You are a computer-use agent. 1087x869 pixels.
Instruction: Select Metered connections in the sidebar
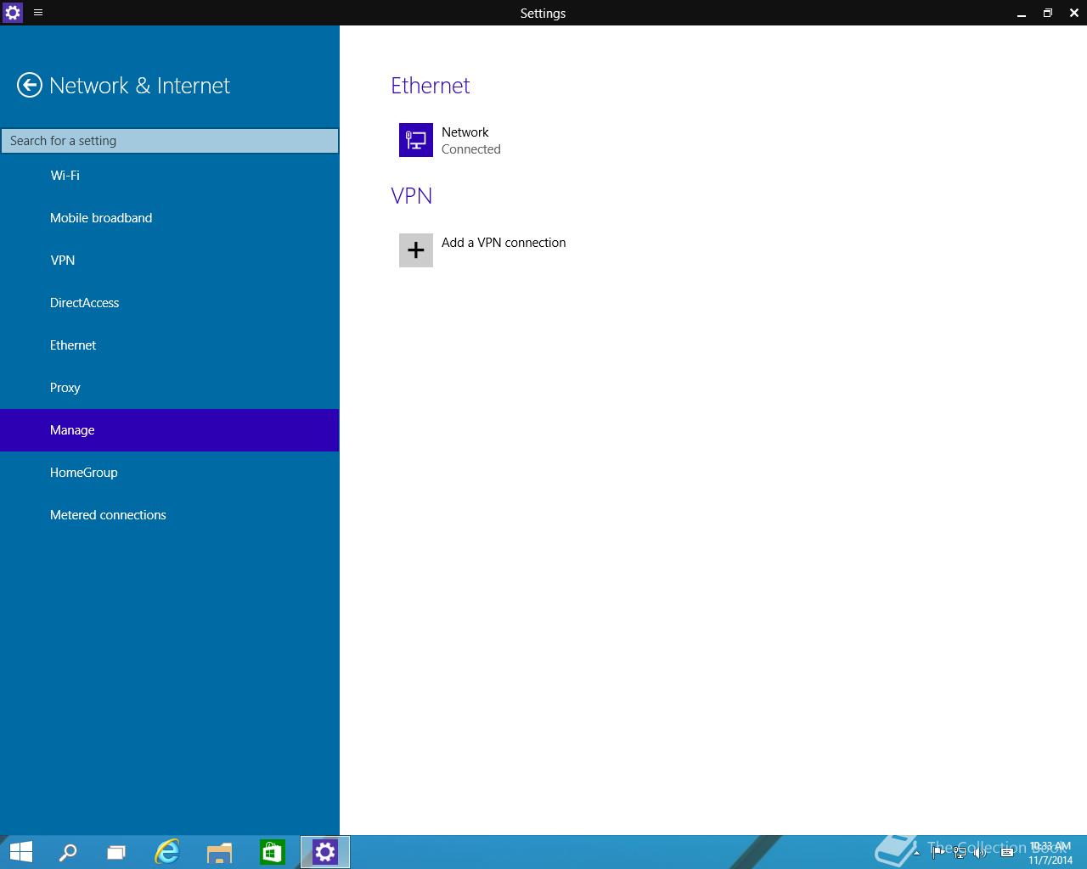tap(108, 515)
